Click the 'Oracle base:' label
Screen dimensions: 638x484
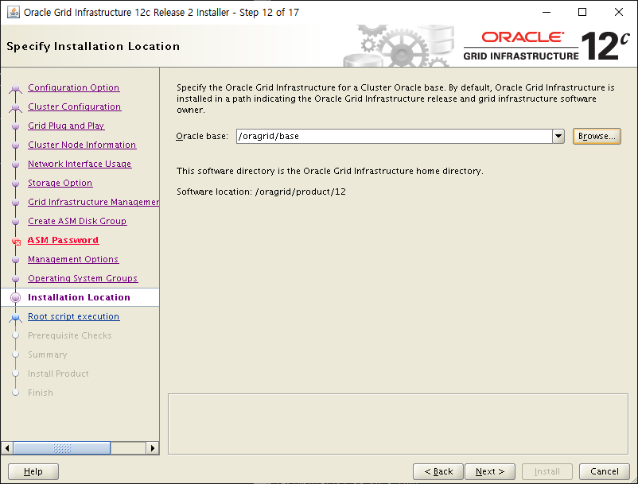202,136
